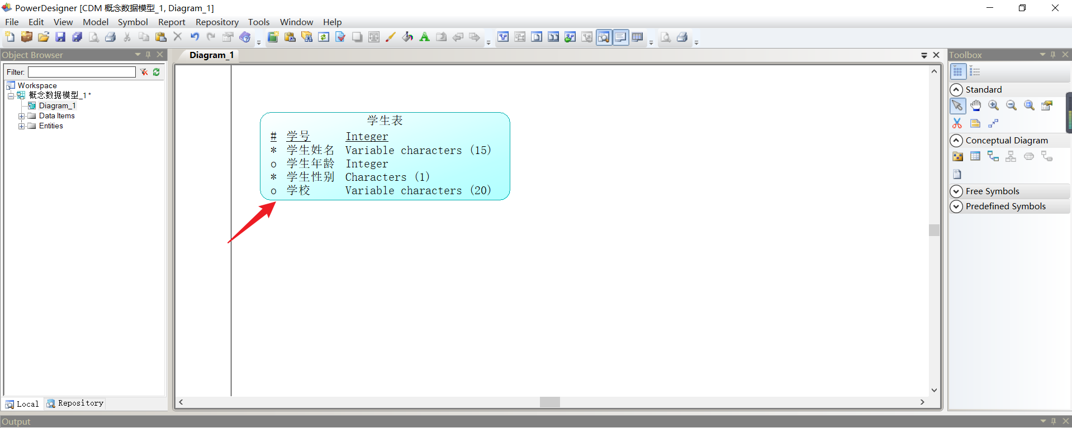
Task: Toggle the highlighted preview magnifier toolbar button
Action: tap(604, 37)
